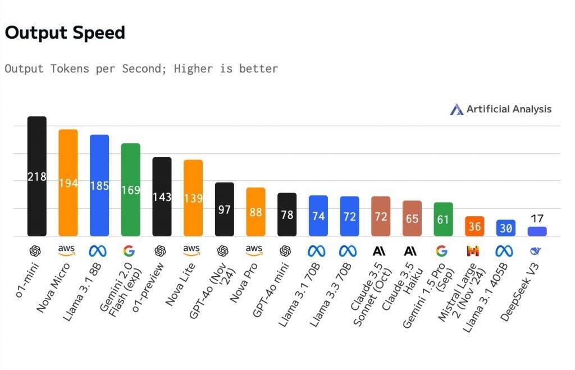Click the Artificial Analysis logo icon

(x=457, y=109)
